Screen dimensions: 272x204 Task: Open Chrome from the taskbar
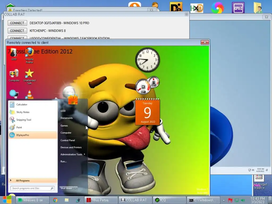pos(55,200)
